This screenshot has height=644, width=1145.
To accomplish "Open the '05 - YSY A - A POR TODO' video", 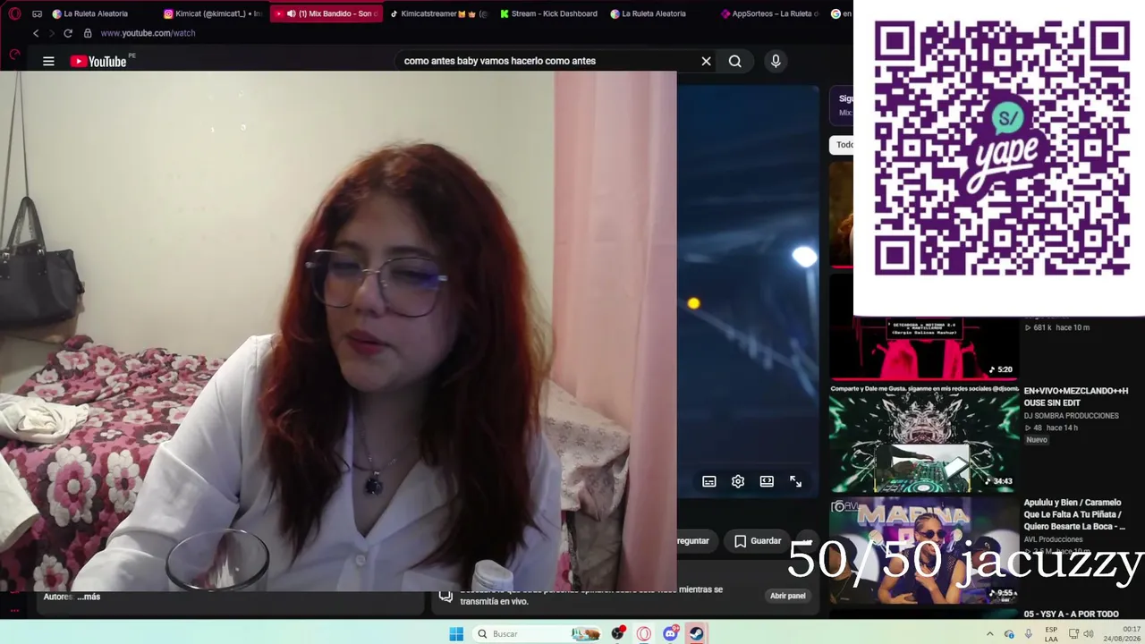I will 1072,614.
